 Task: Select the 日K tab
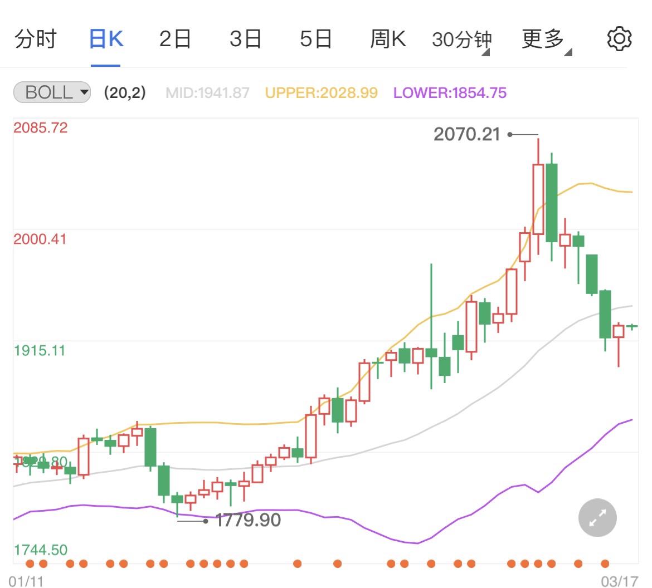(106, 39)
